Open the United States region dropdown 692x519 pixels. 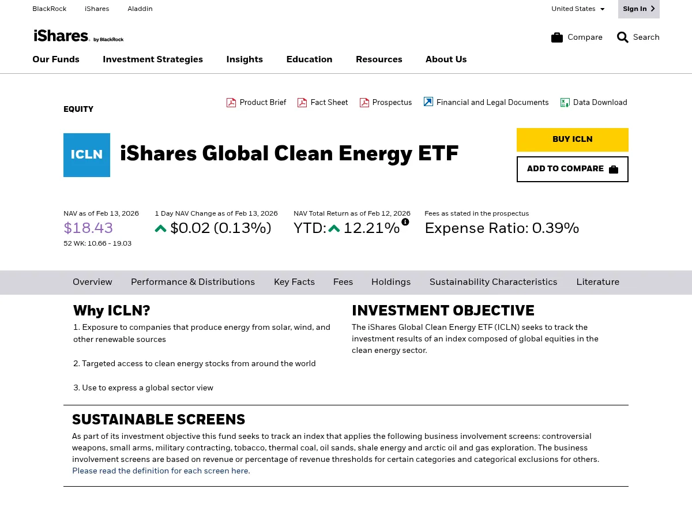578,9
